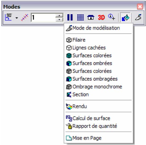
Task: Click the trowel modeling mode toolbar icon
Action: pos(138,17)
